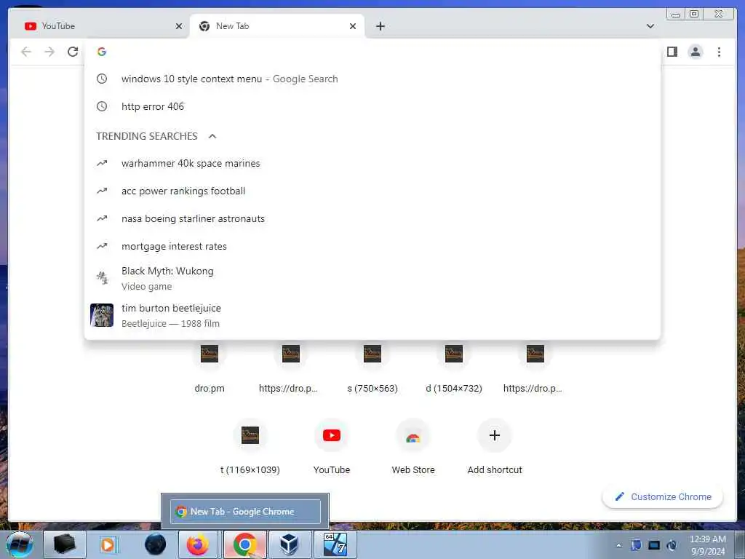The height and width of the screenshot is (559, 745).
Task: Click the Beetlejuice film thumbnail
Action: 102,315
